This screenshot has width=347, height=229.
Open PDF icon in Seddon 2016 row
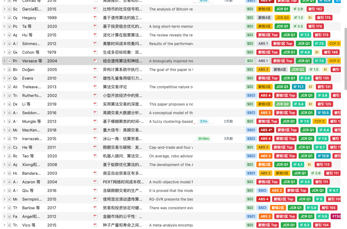[x=96, y=113]
